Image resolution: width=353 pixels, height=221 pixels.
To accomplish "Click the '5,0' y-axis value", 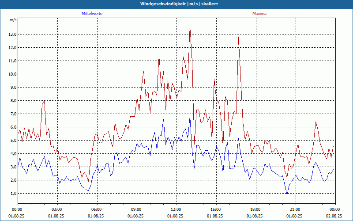I will [14, 141].
